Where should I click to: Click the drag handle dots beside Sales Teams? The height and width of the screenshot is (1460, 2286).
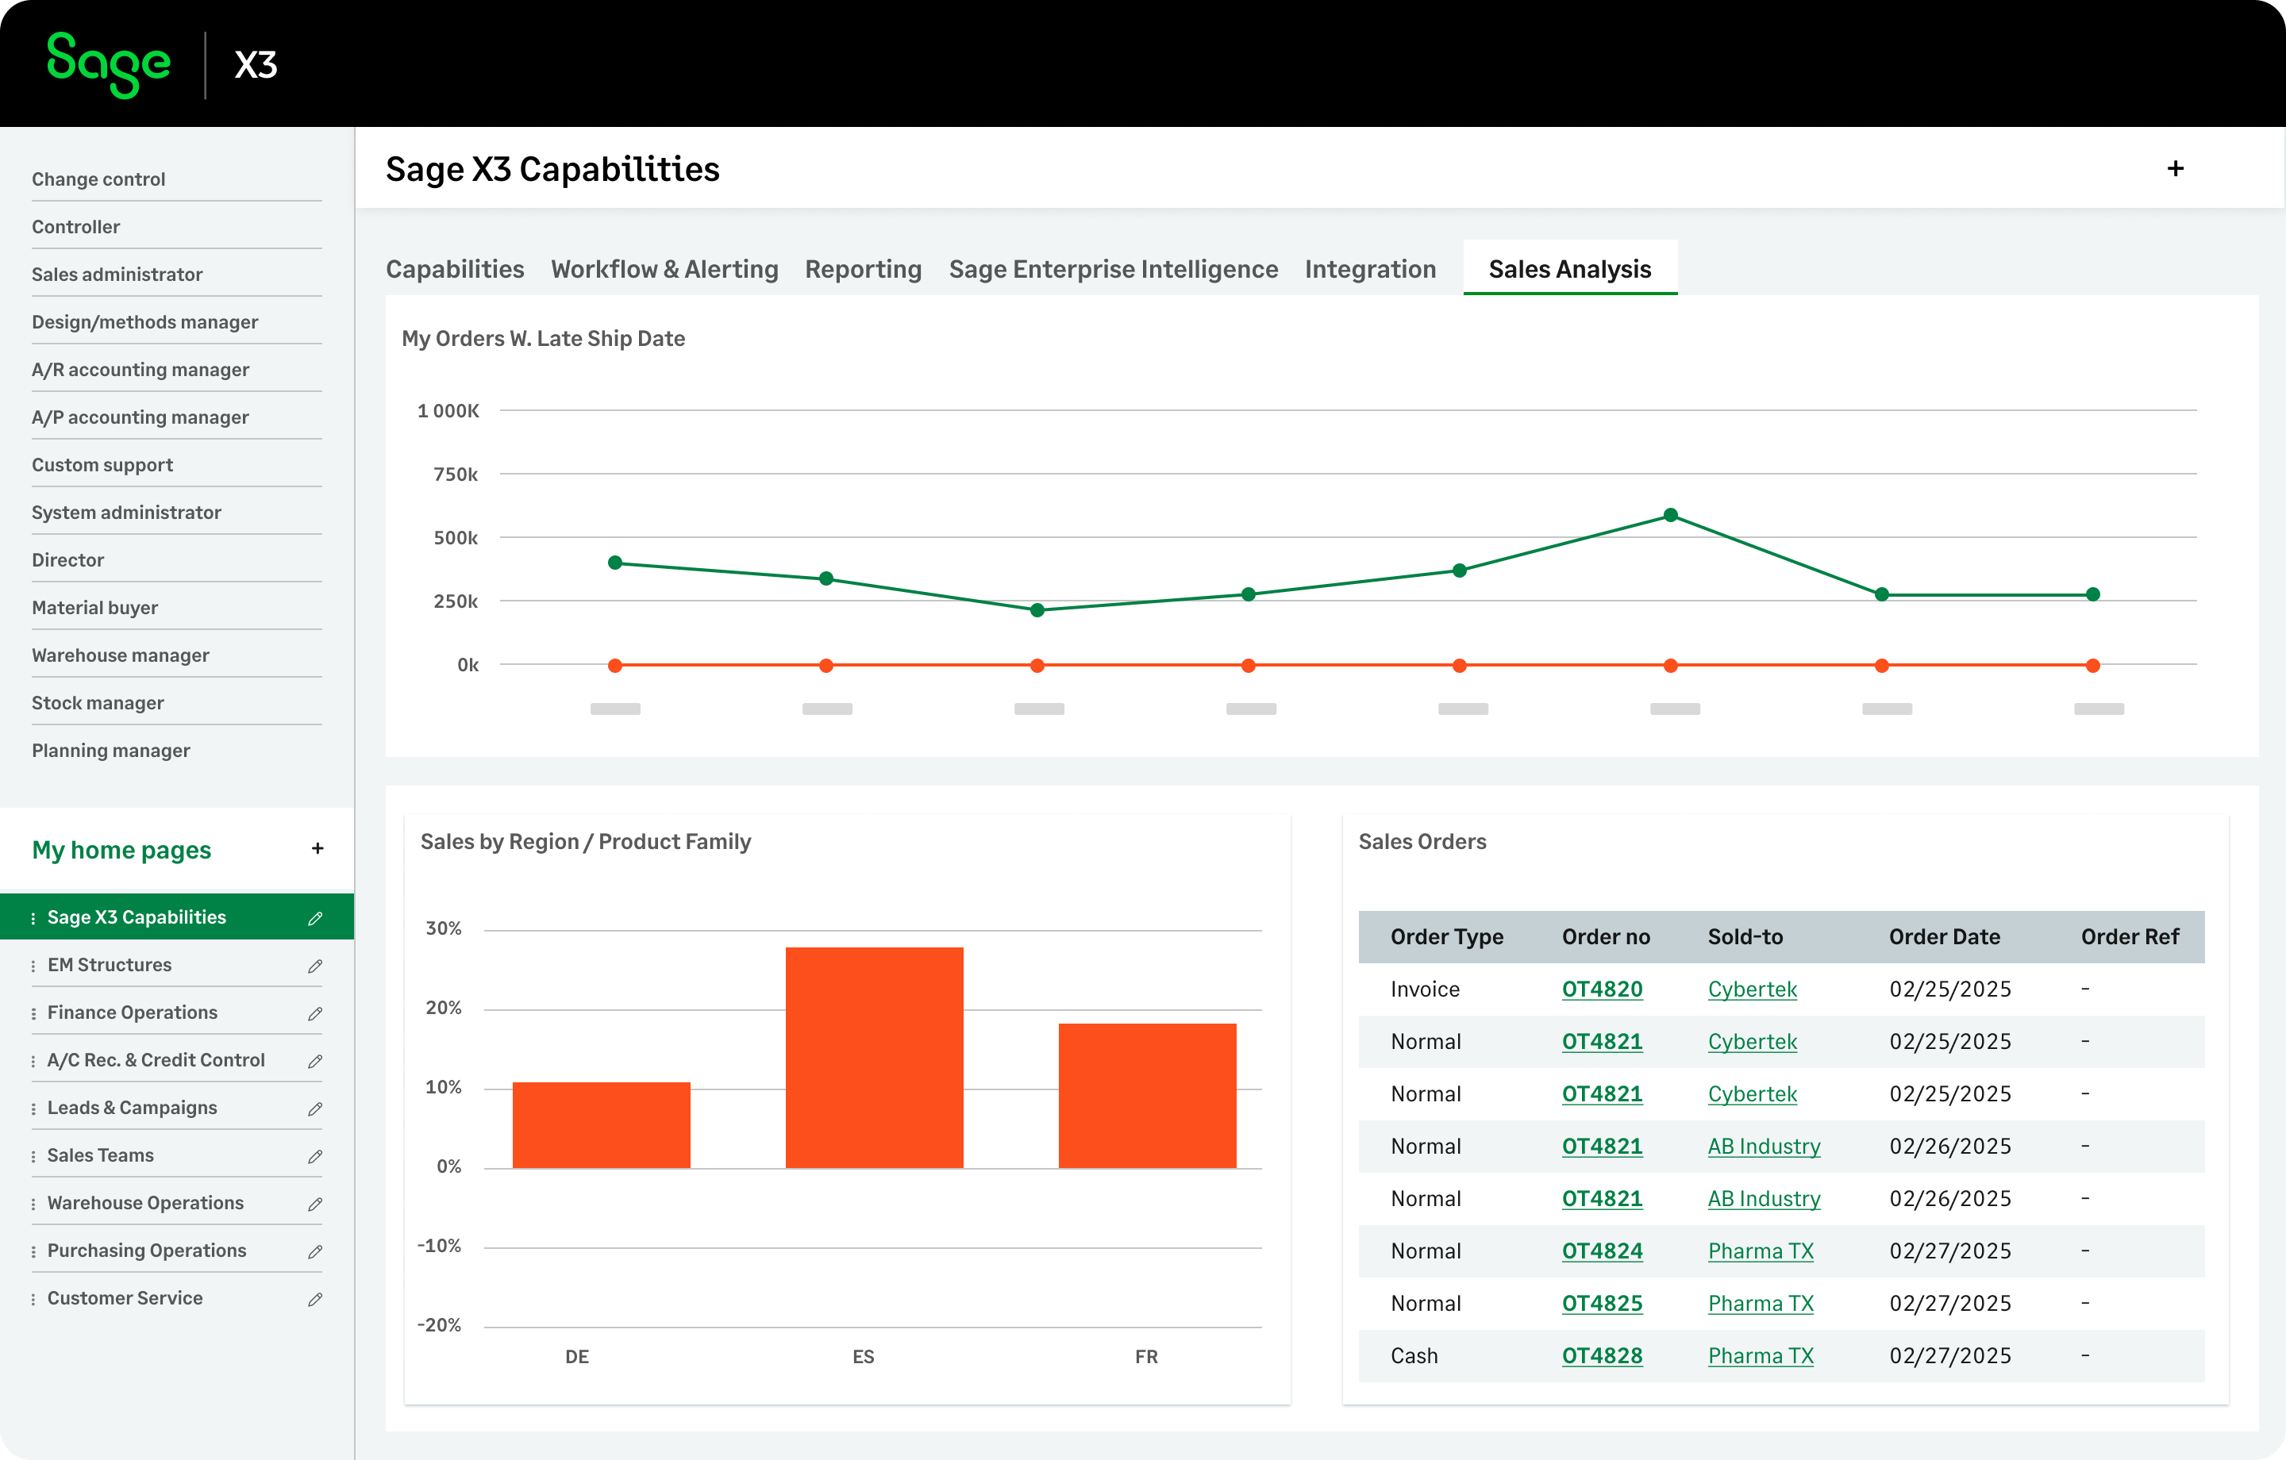click(33, 1156)
